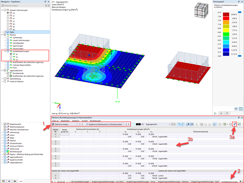The width and height of the screenshot is (244, 183).
Task: Click the table settings icon after the filter
Action: 239,124
